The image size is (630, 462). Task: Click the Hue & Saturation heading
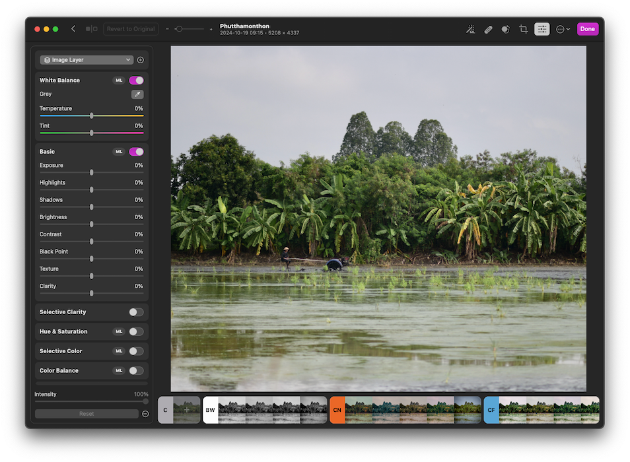pyautogui.click(x=63, y=331)
